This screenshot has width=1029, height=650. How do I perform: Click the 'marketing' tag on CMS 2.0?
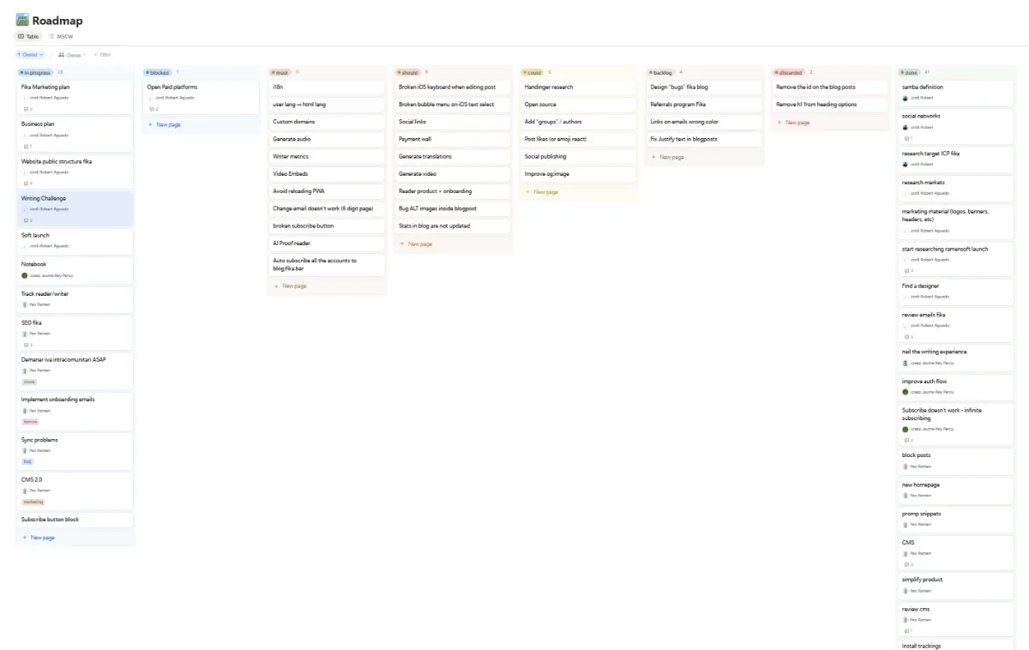click(x=33, y=502)
